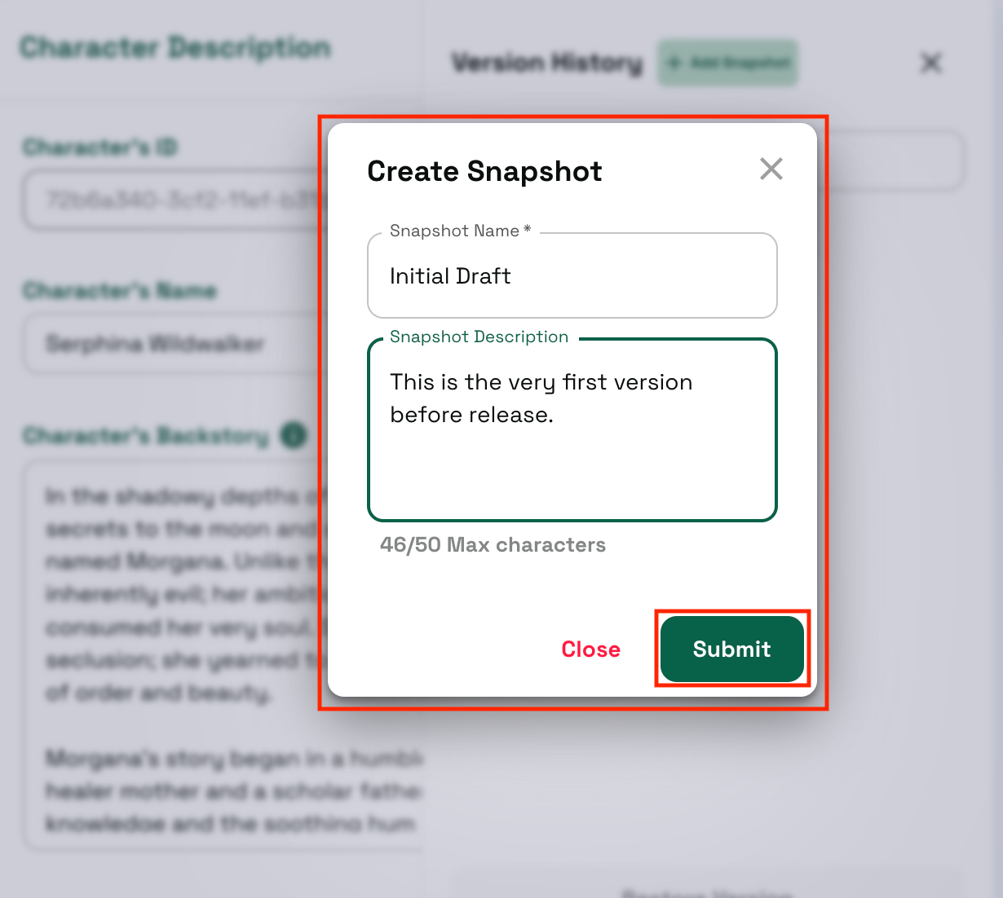Click the Character's Backstory info icon

pos(294,436)
